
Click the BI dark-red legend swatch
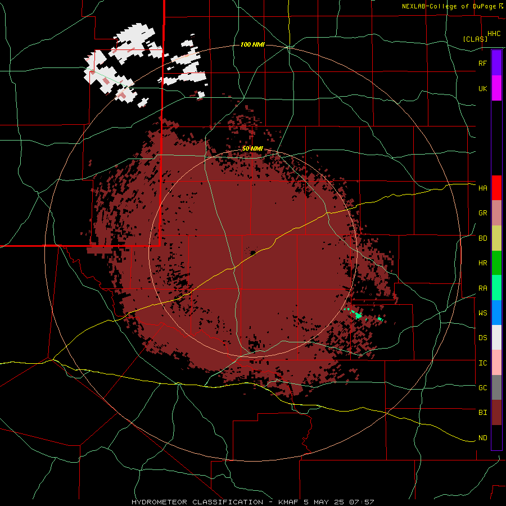[496, 413]
